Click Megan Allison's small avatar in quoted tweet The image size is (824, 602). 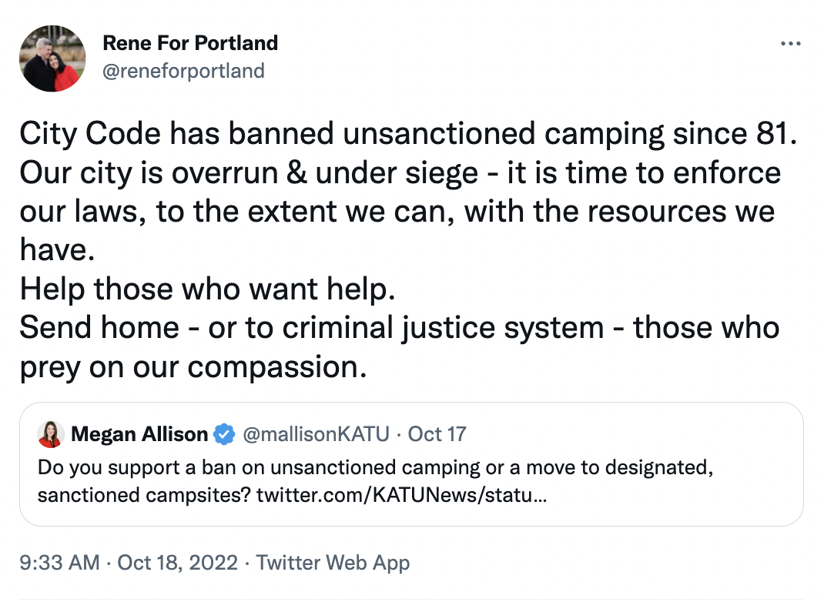point(50,434)
